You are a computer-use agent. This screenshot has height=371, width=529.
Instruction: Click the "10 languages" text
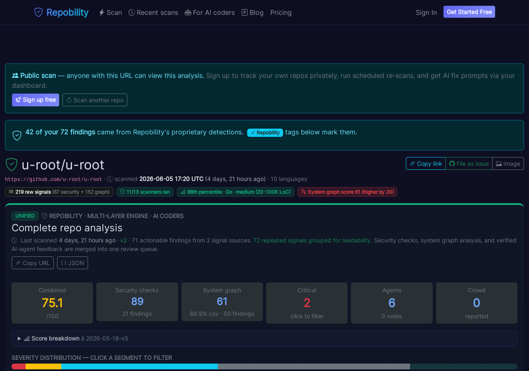pyautogui.click(x=289, y=179)
